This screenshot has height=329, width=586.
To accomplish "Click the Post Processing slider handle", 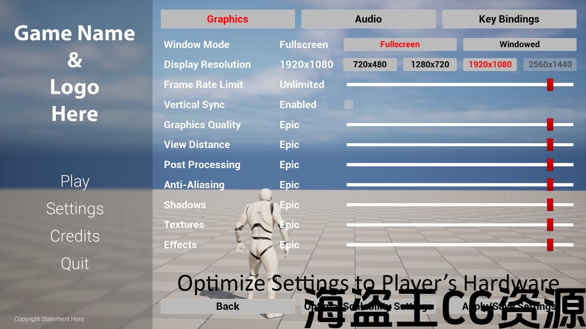I will [x=550, y=165].
